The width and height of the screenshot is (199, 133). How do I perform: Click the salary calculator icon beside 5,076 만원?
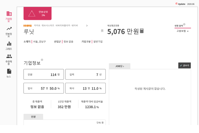(x=142, y=31)
